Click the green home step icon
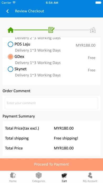103x183 pixels. click(11, 30)
